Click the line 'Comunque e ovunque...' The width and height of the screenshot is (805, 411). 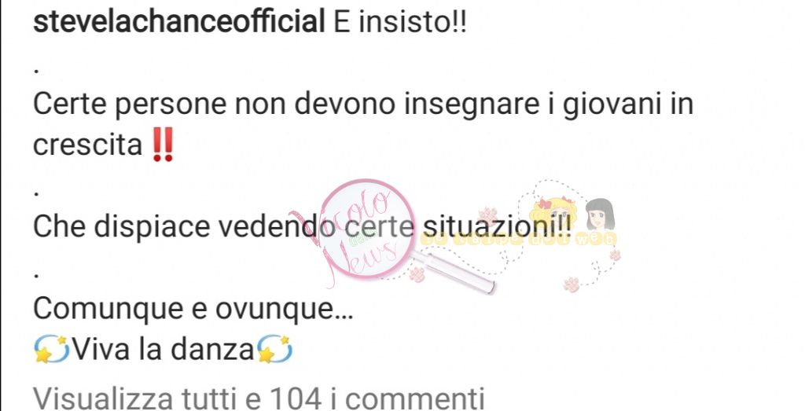(x=193, y=309)
